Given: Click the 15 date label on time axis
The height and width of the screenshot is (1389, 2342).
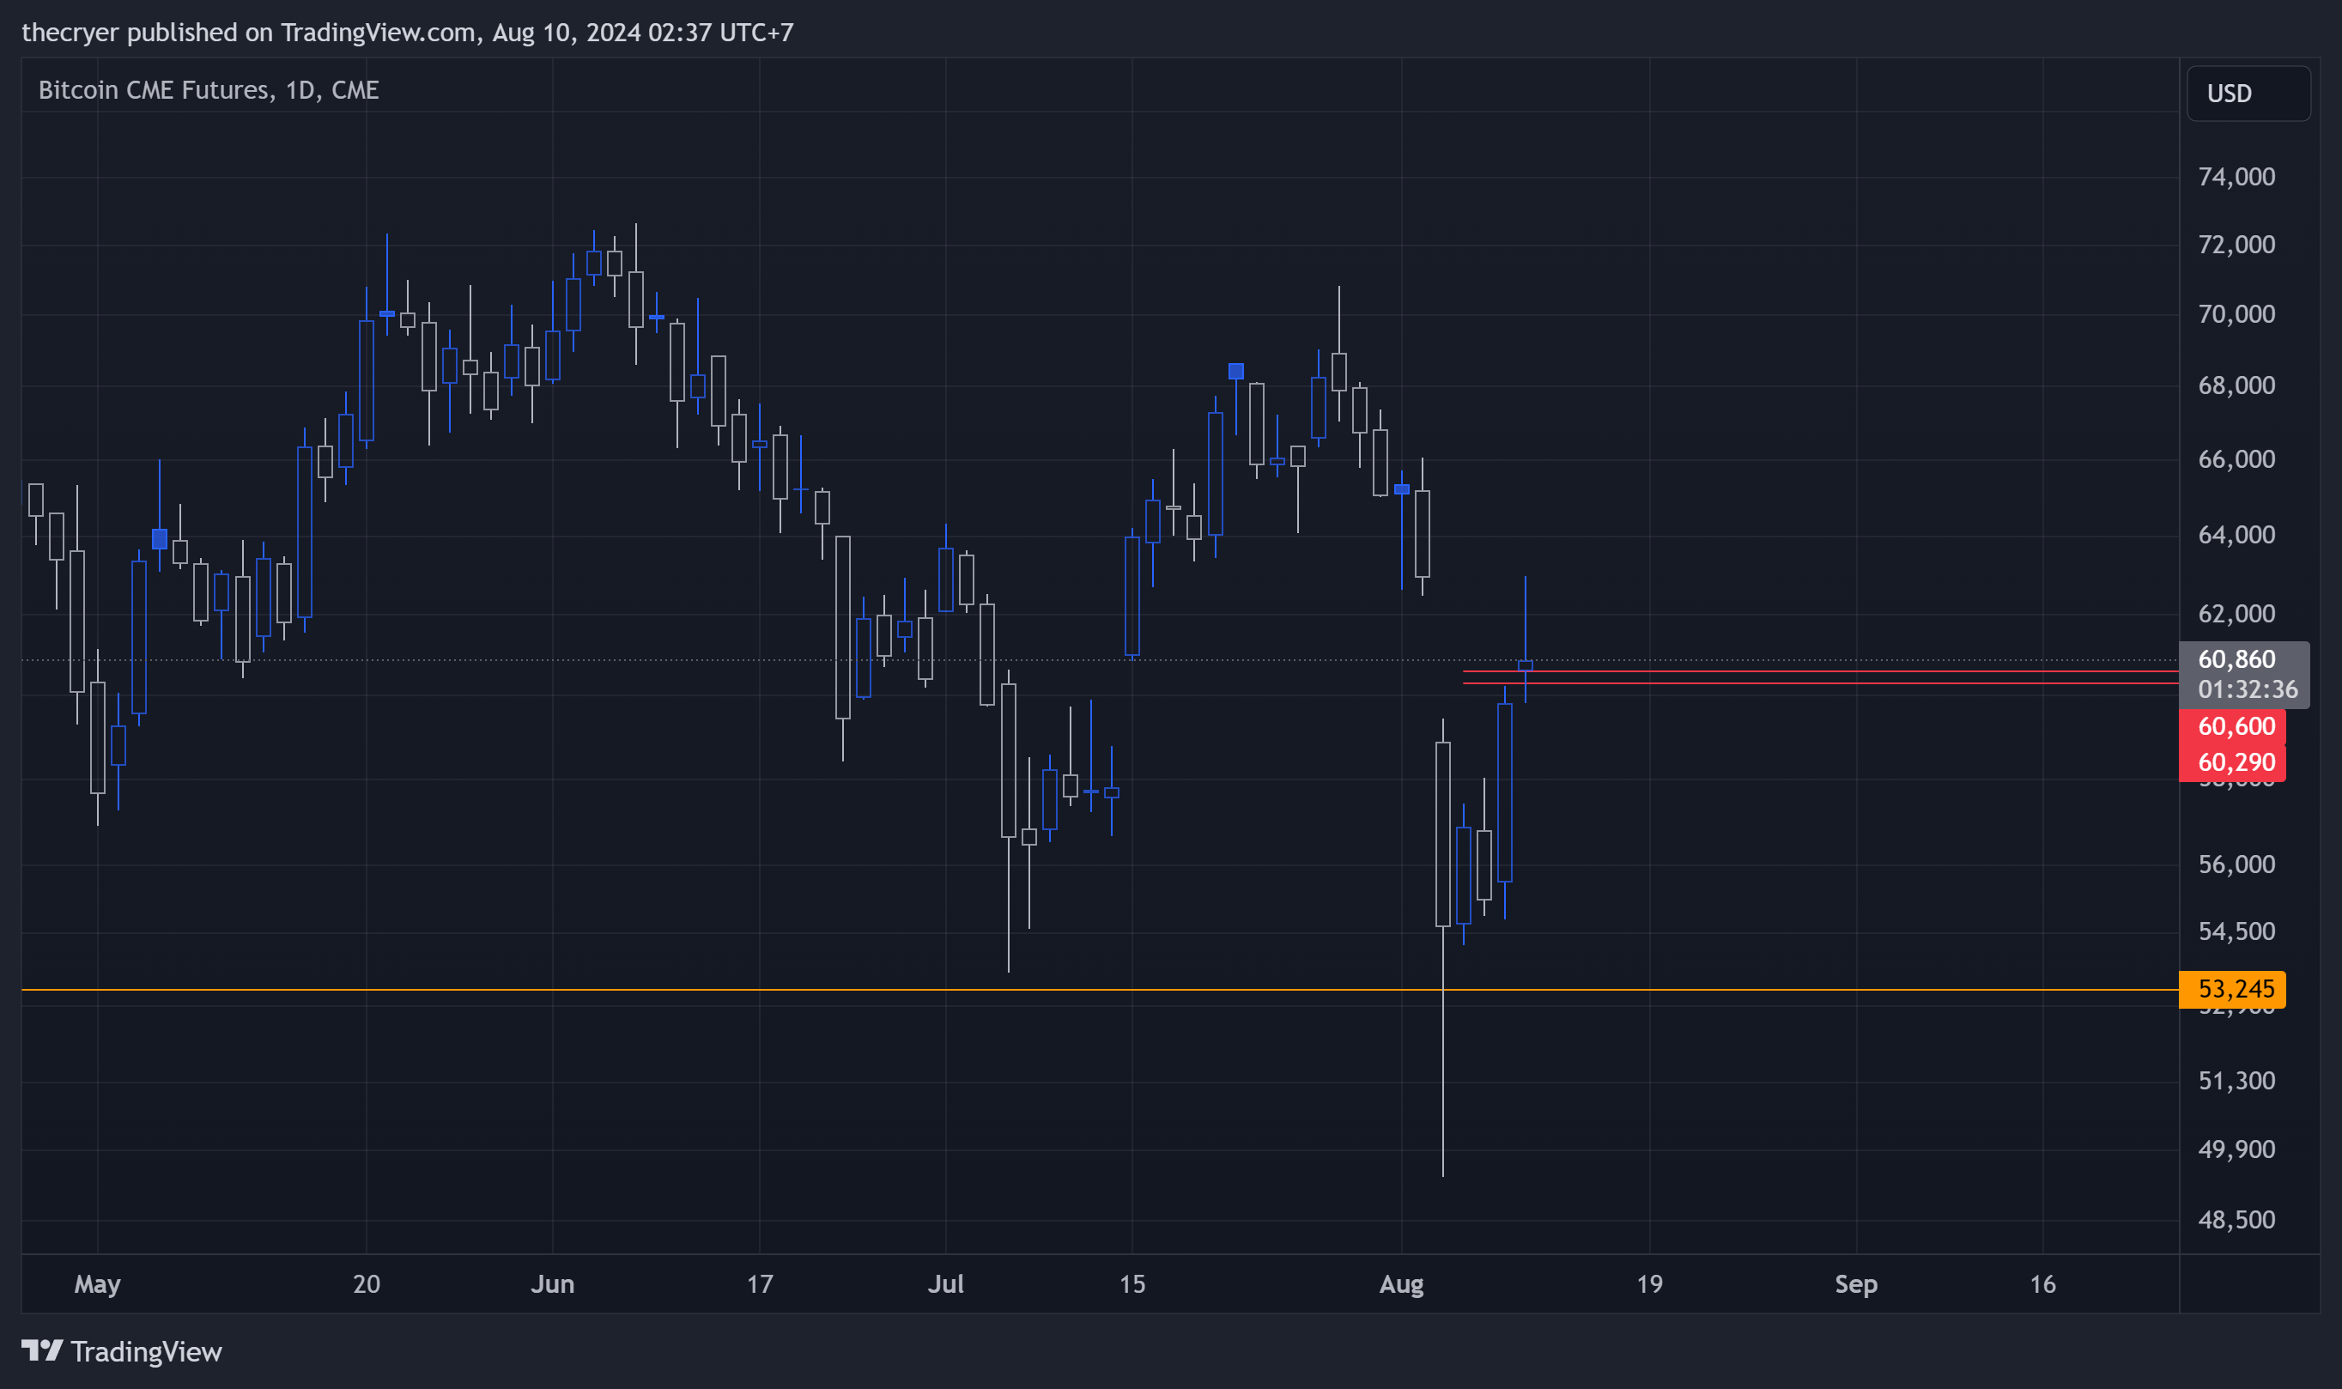Looking at the screenshot, I should (1132, 1284).
